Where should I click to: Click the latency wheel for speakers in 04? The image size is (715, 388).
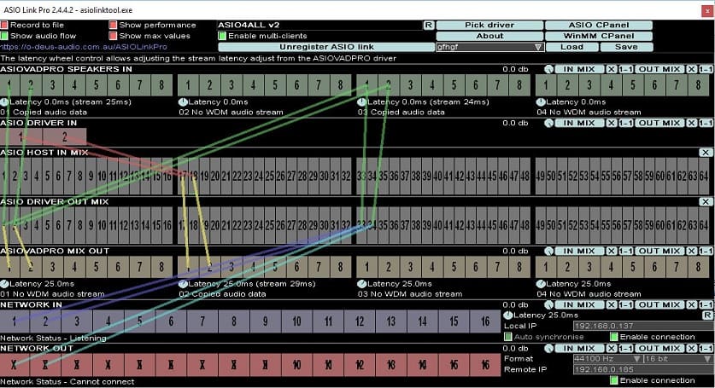click(x=541, y=102)
